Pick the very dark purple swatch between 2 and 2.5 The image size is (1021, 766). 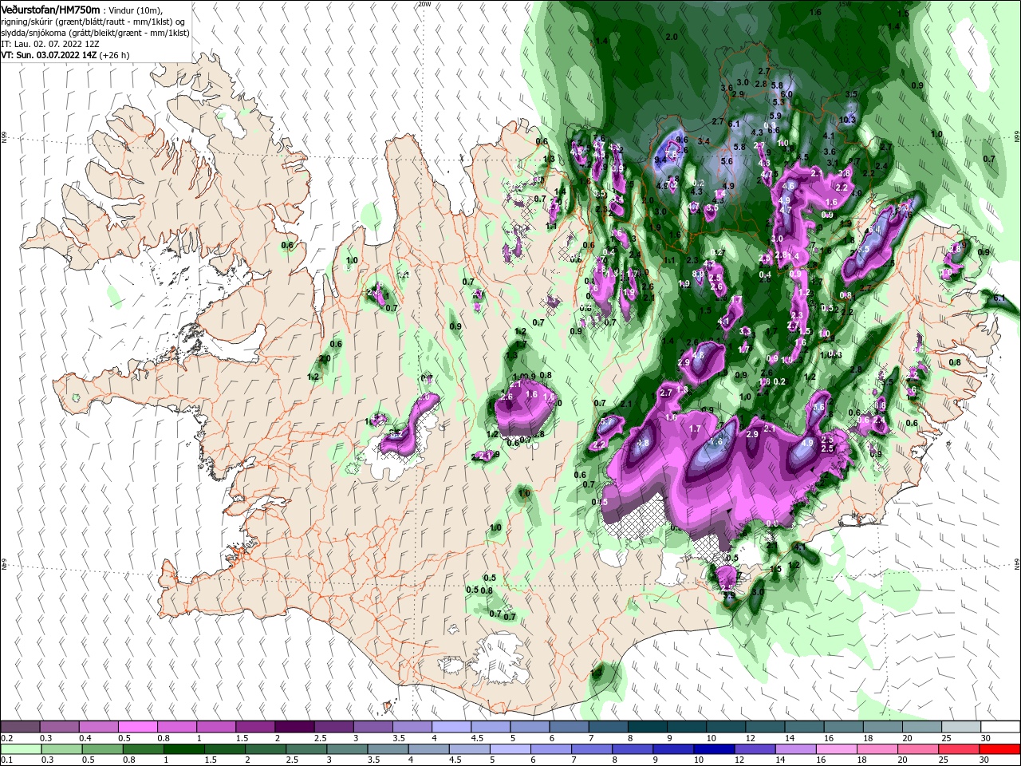click(294, 726)
